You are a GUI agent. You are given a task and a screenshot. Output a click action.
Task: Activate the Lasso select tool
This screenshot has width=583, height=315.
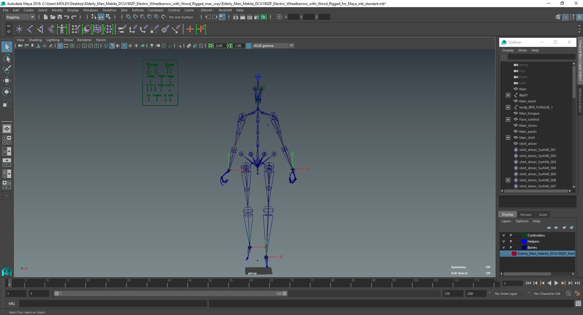[7, 58]
